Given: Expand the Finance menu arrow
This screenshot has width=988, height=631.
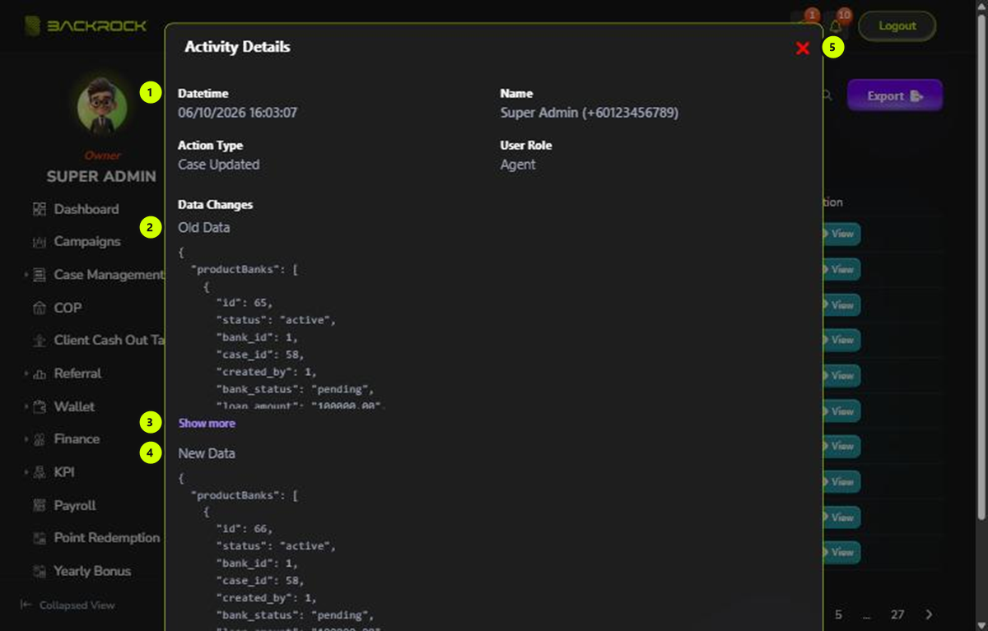Looking at the screenshot, I should click(x=26, y=439).
